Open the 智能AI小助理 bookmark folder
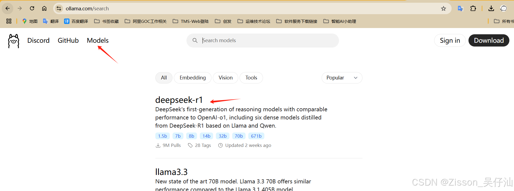Screen dimensions: 514x191 click(340, 21)
